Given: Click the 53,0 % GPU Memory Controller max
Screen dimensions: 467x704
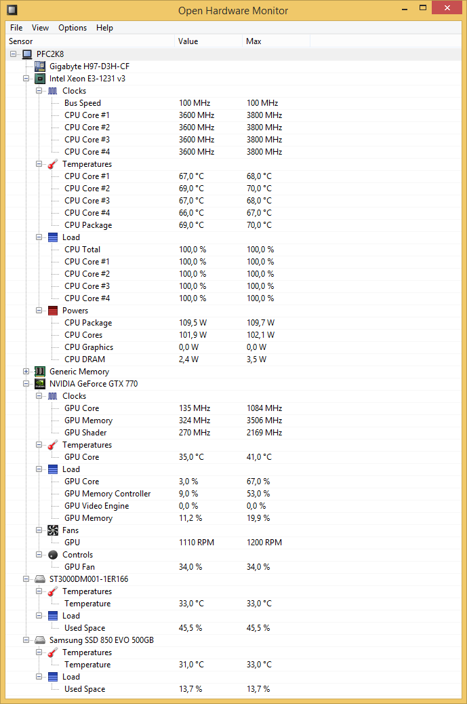Looking at the screenshot, I should pyautogui.click(x=258, y=494).
